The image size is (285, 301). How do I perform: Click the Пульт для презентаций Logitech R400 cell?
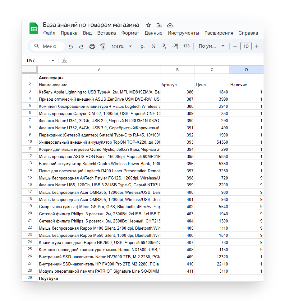click(x=99, y=171)
